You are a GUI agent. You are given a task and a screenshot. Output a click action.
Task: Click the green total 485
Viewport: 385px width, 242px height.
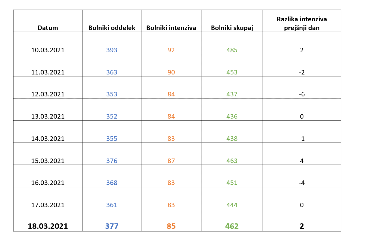point(232,50)
